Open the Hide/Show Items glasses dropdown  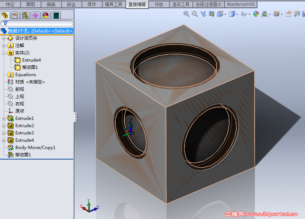(x=249, y=14)
